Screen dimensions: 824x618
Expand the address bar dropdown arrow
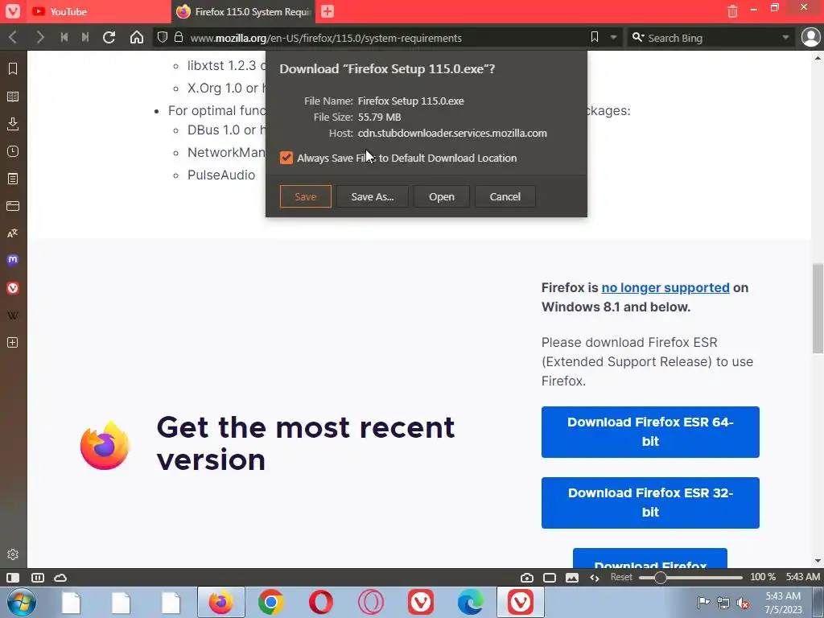(x=613, y=37)
